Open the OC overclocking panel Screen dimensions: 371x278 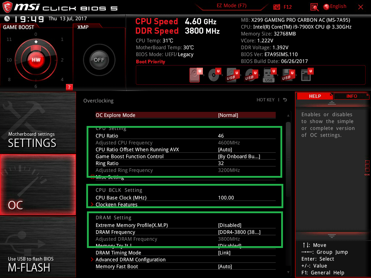point(38,185)
